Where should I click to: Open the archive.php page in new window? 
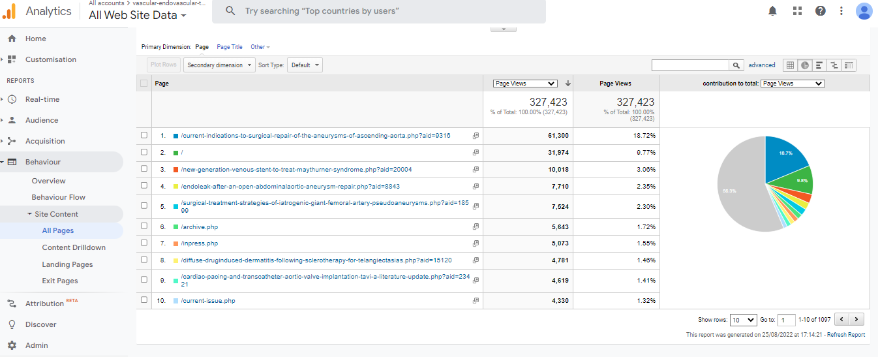click(476, 227)
